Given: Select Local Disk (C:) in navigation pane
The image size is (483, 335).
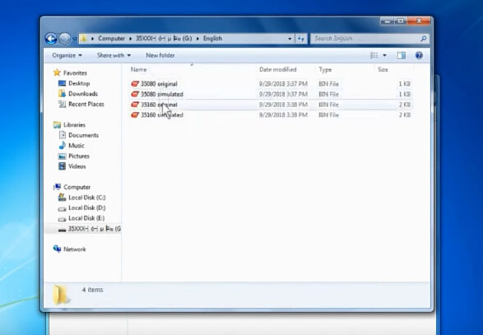Looking at the screenshot, I should tap(86, 198).
